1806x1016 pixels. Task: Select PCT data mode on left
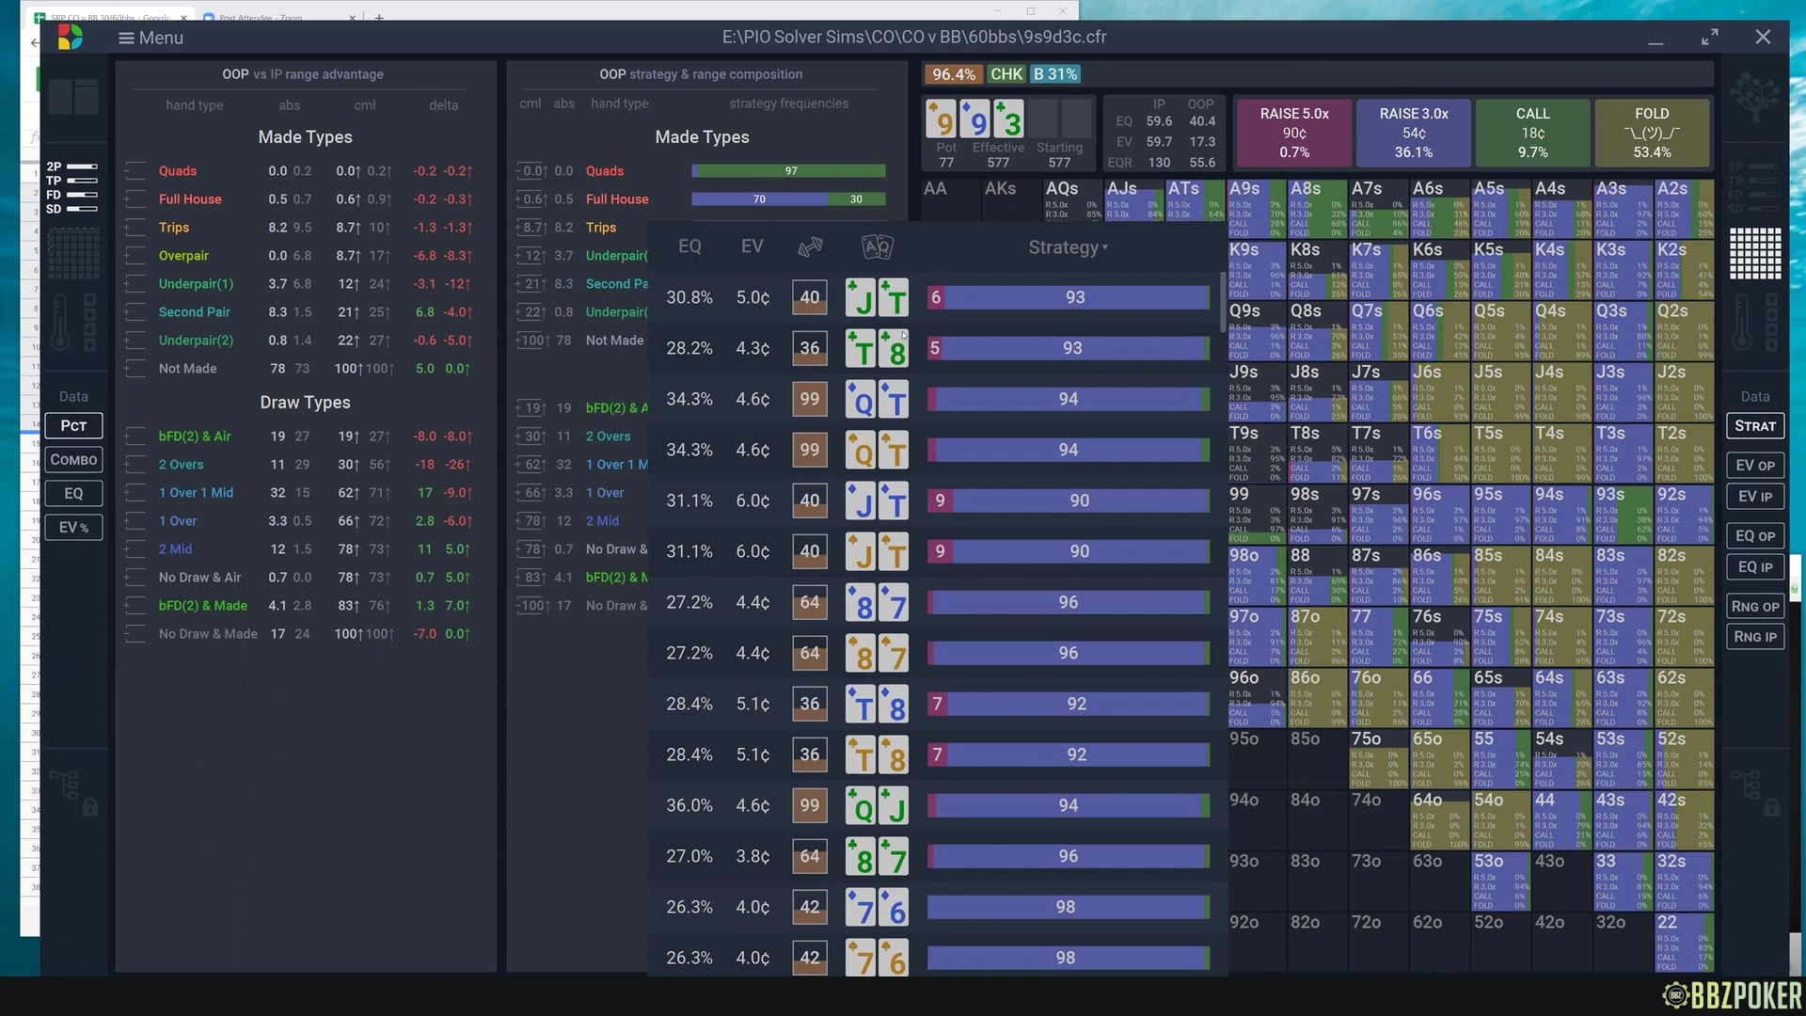73,426
